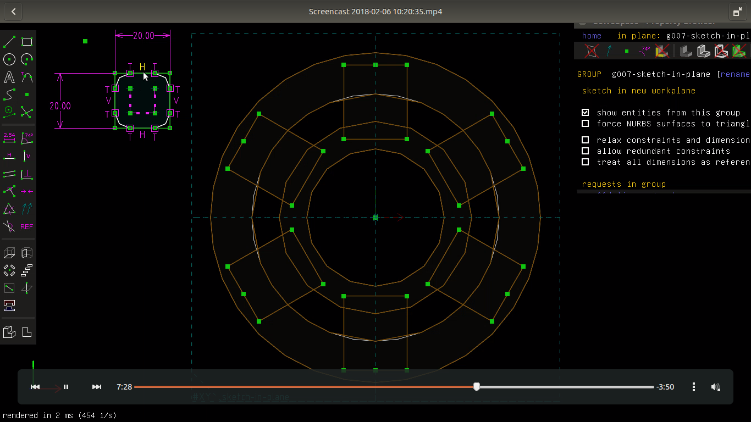Select the arc of a circle tool

(27, 59)
